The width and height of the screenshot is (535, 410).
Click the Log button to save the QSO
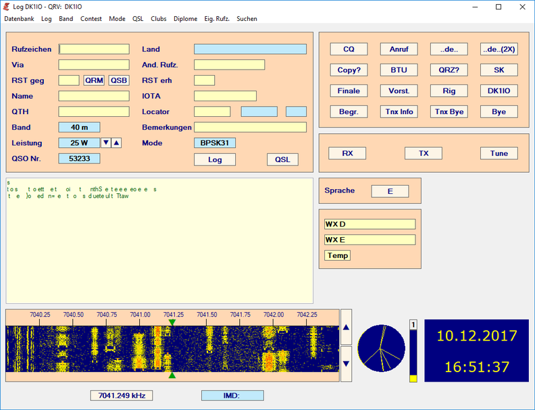pyautogui.click(x=215, y=159)
